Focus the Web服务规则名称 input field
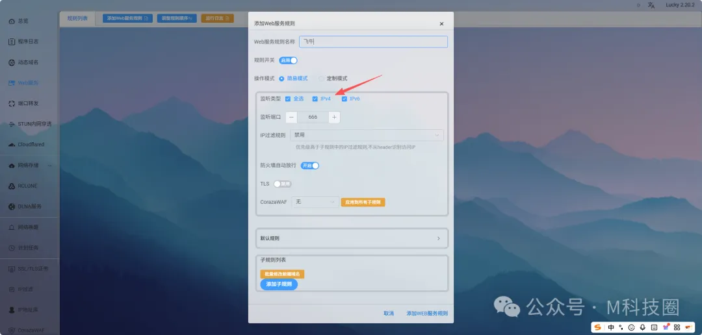The height and width of the screenshot is (335, 702). [x=373, y=42]
